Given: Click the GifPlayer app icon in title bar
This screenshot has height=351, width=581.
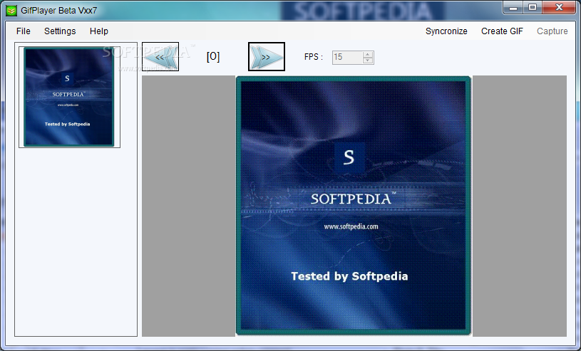Looking at the screenshot, I should [11, 11].
